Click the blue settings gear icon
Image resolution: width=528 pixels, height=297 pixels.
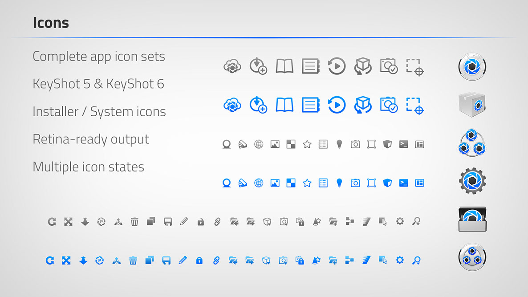pyautogui.click(x=400, y=260)
